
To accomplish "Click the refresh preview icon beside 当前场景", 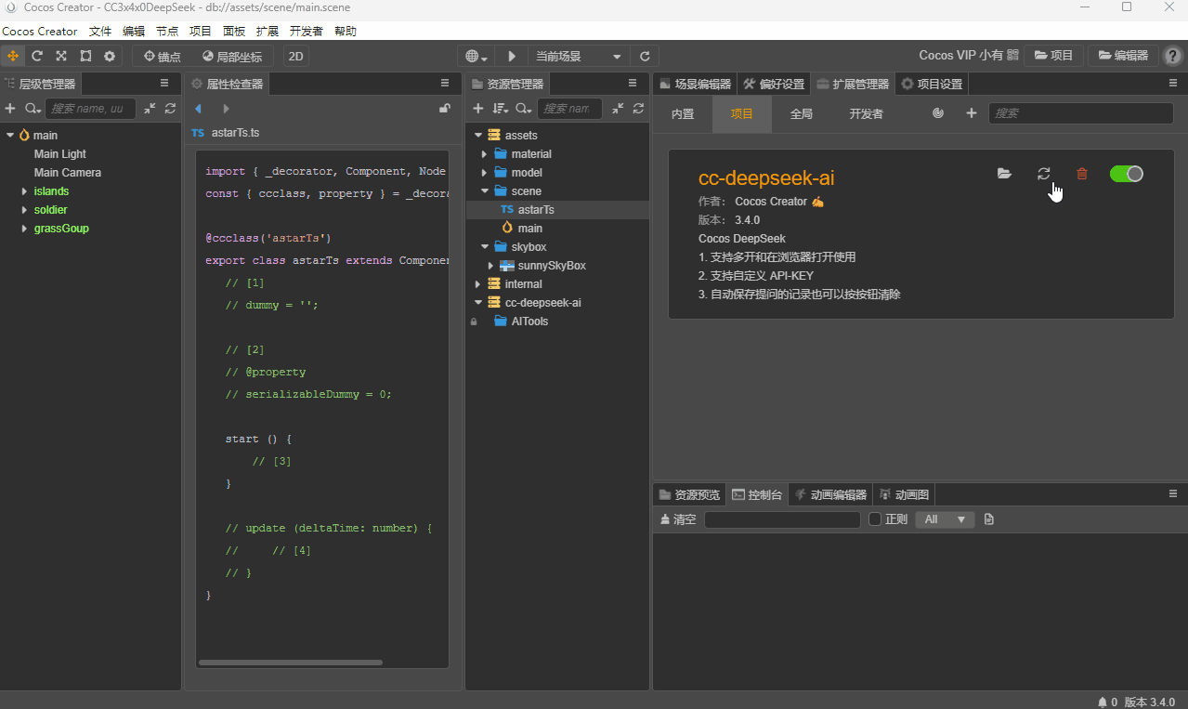I will [x=645, y=56].
